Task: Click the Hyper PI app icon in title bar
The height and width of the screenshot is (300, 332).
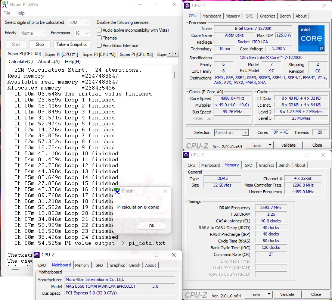Action: (4, 4)
